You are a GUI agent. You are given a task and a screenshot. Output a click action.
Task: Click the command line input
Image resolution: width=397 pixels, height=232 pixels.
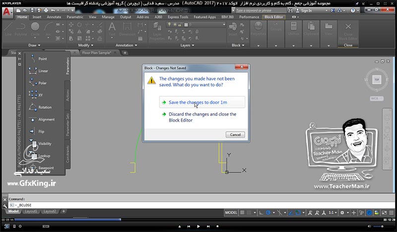[201, 205]
